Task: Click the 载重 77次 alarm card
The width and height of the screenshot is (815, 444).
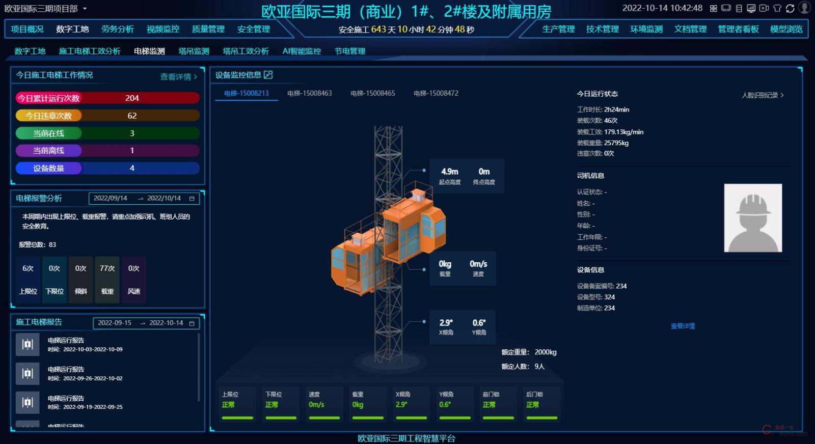Action: click(x=107, y=280)
